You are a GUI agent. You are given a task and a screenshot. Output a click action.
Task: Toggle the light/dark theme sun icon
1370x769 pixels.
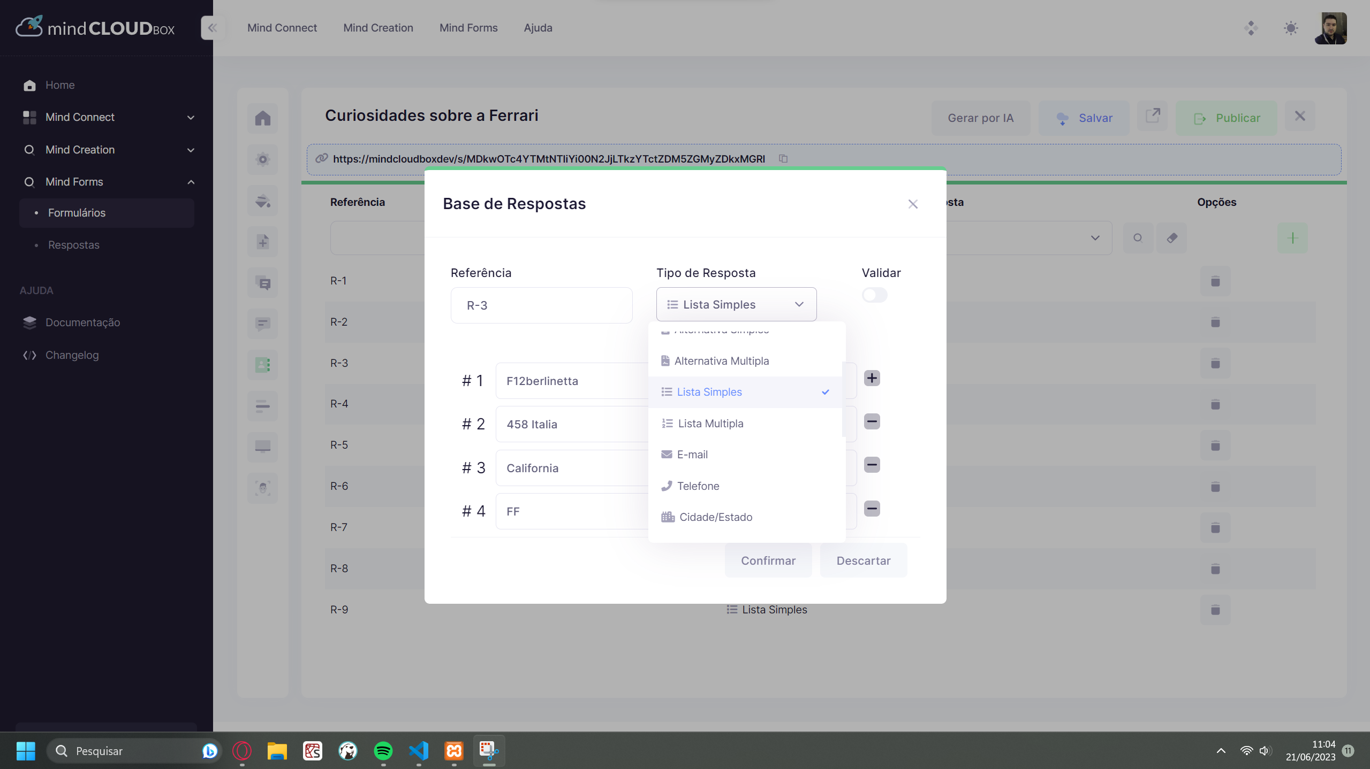(x=1291, y=28)
